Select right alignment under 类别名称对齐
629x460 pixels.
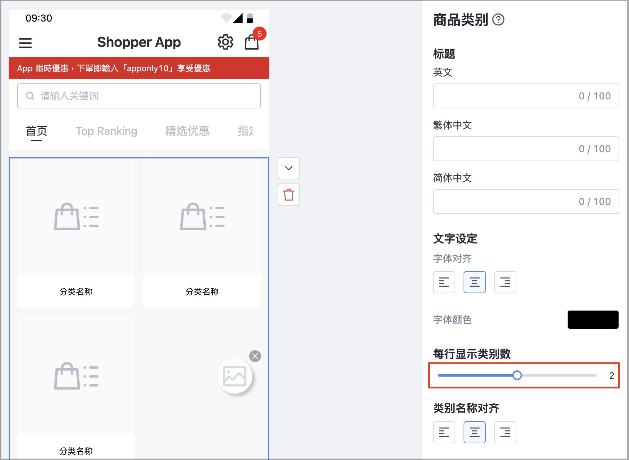[505, 432]
